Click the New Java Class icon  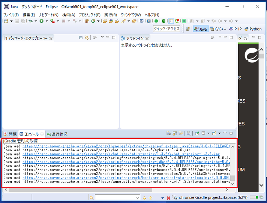coord(93,21)
